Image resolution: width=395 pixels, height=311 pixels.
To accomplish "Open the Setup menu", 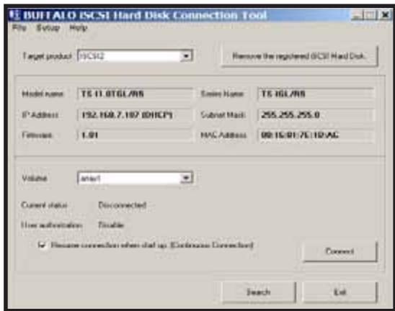I will coord(48,27).
